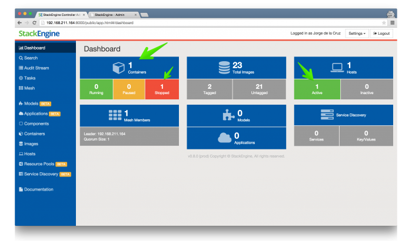412x247 pixels.
Task: Open the Settings dropdown
Action: [x=357, y=34]
